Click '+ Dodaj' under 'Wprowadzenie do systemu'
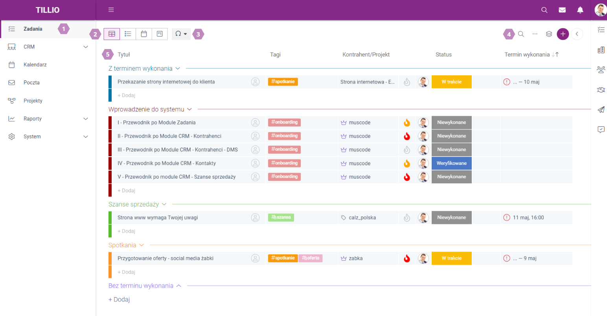Screen dimensions: 607x316 127,190
